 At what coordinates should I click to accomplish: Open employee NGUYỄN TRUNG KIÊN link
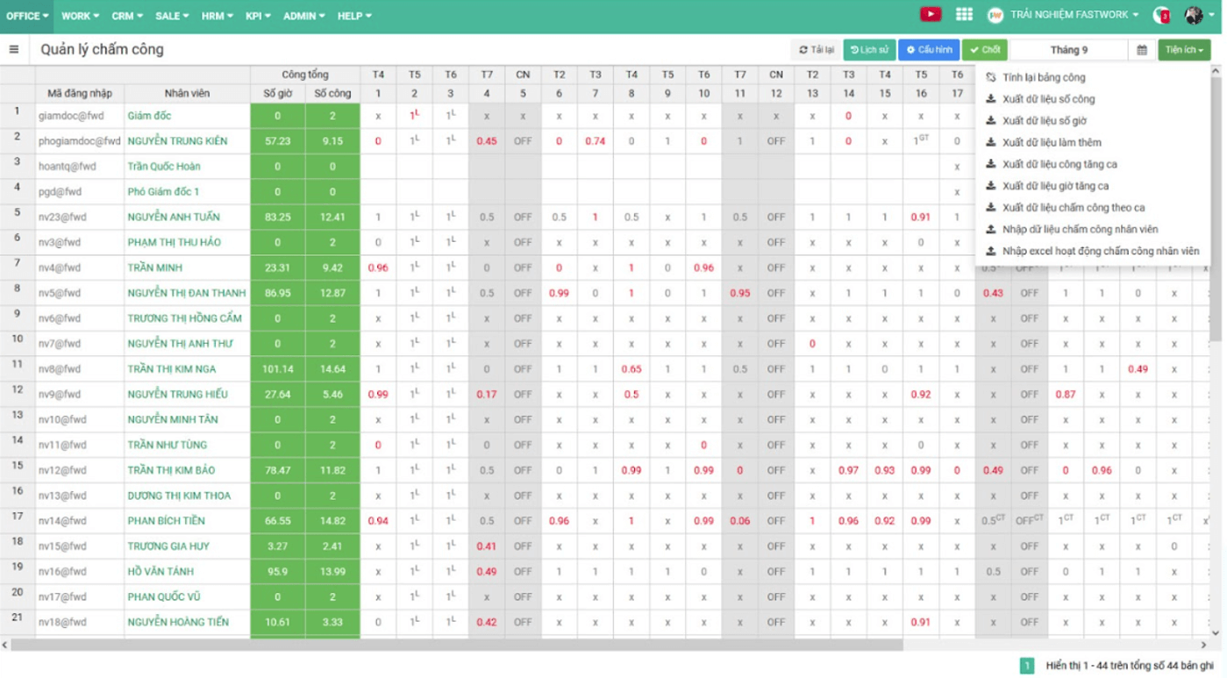pos(177,141)
